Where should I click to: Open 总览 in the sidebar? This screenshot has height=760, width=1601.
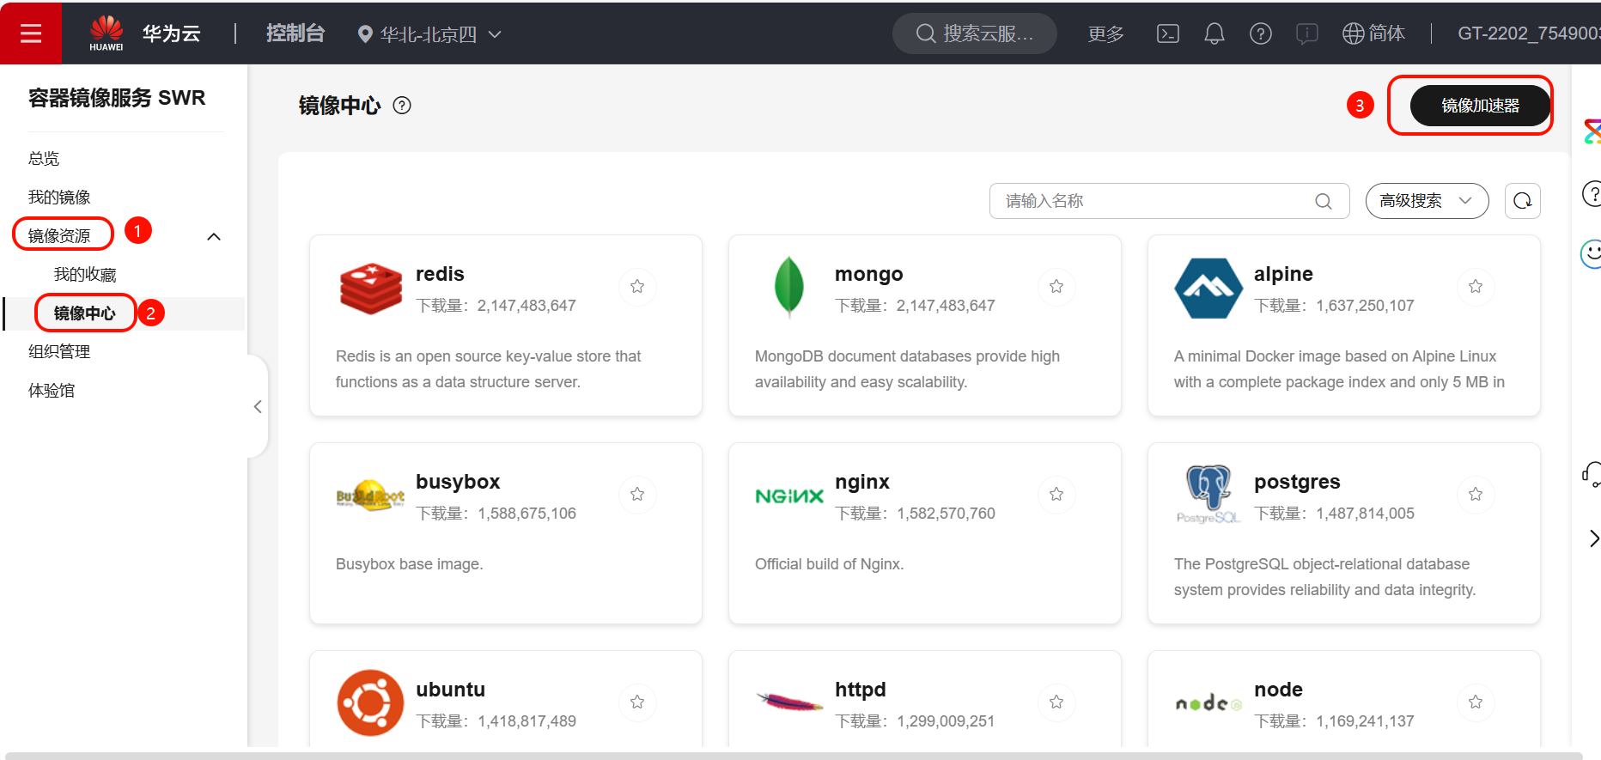[44, 159]
